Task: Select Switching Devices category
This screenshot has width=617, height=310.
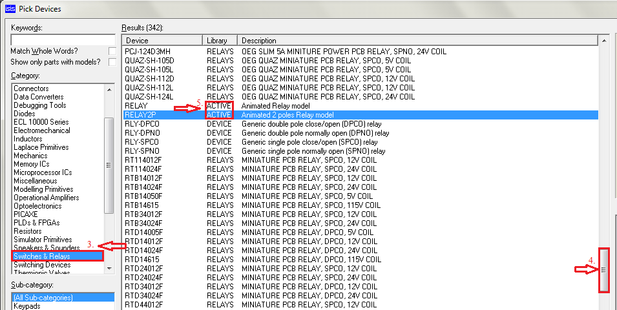Action: point(42,265)
